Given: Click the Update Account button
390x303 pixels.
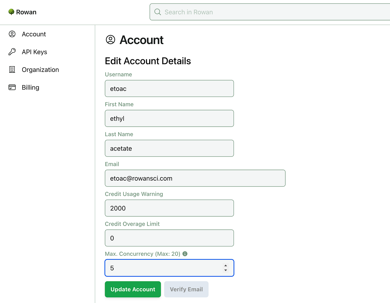Looking at the screenshot, I should pos(133,289).
